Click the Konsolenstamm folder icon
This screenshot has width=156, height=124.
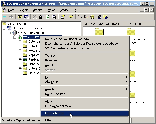coord(4,24)
